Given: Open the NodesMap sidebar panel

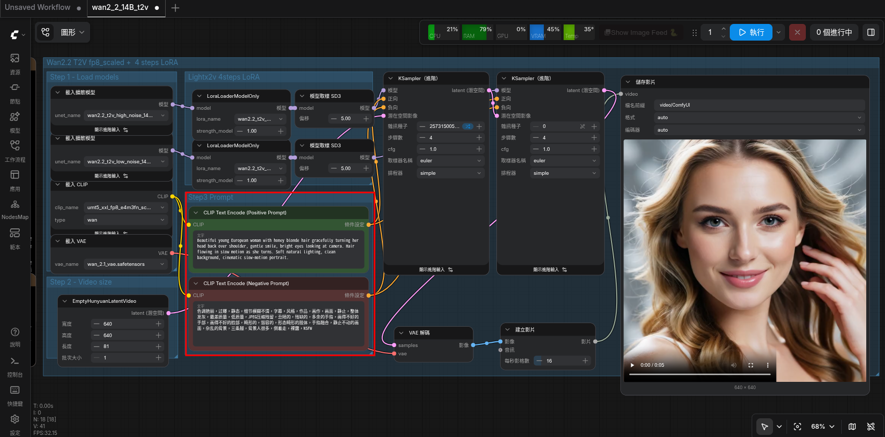Looking at the screenshot, I should pyautogui.click(x=15, y=209).
